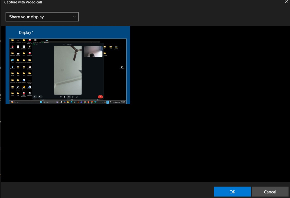Click the Windows Start button
The image size is (290, 198).
tap(40, 102)
